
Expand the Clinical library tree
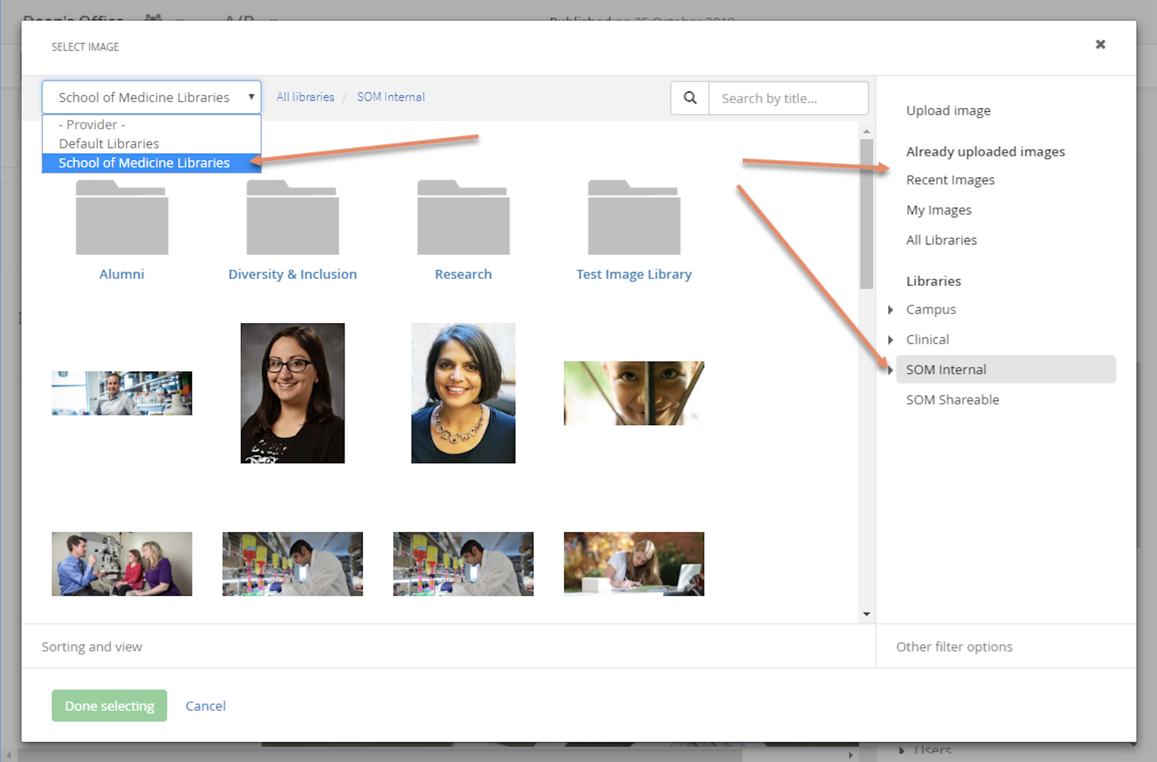[890, 340]
